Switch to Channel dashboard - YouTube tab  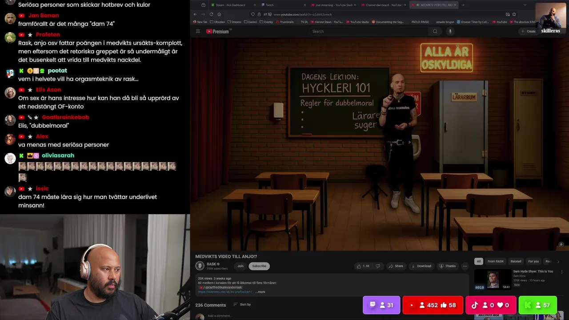384,5
